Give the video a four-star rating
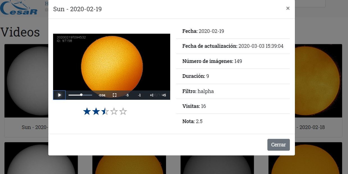The image size is (348, 174). click(x=114, y=112)
